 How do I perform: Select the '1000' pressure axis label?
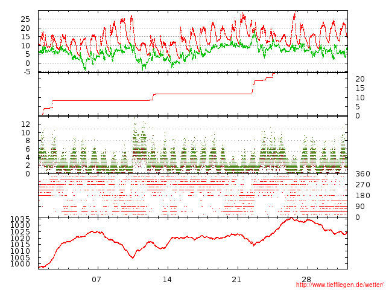click(20, 264)
